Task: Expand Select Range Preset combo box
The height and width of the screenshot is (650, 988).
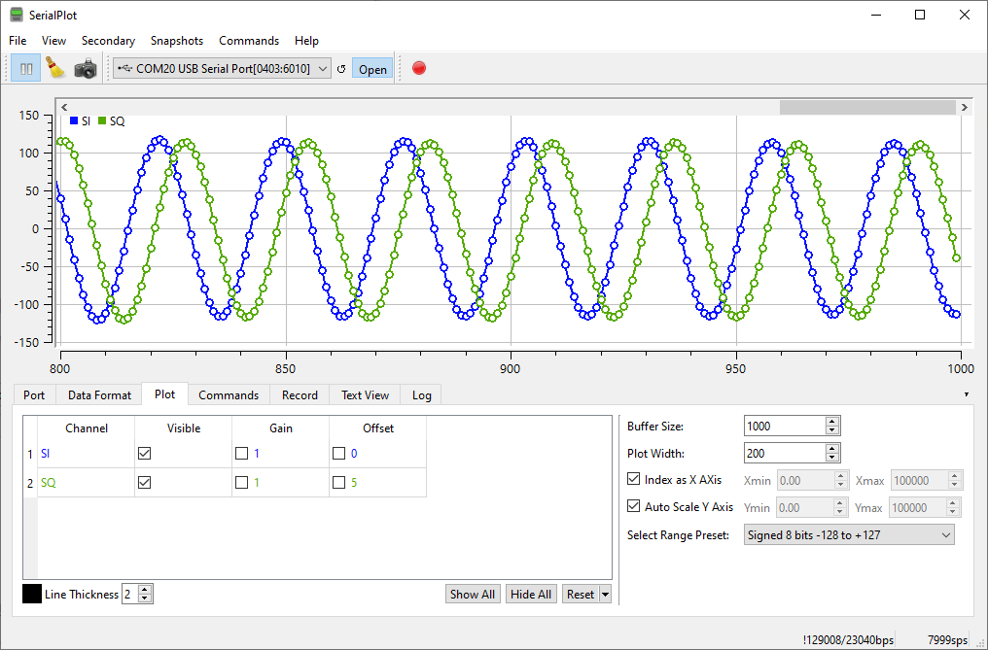Action: pos(847,534)
